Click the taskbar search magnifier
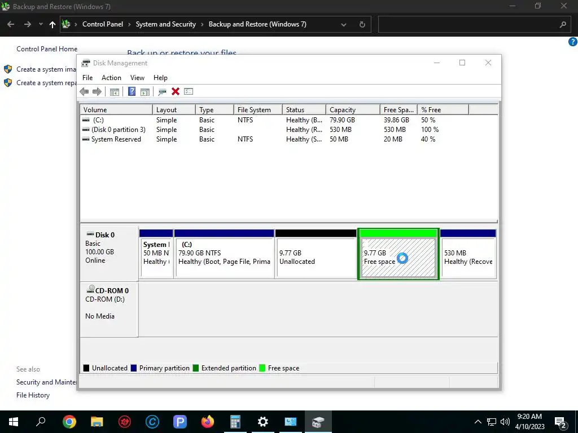This screenshot has width=578, height=433. click(41, 421)
